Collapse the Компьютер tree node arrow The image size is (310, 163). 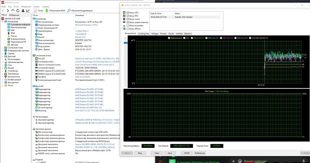(x=2, y=22)
